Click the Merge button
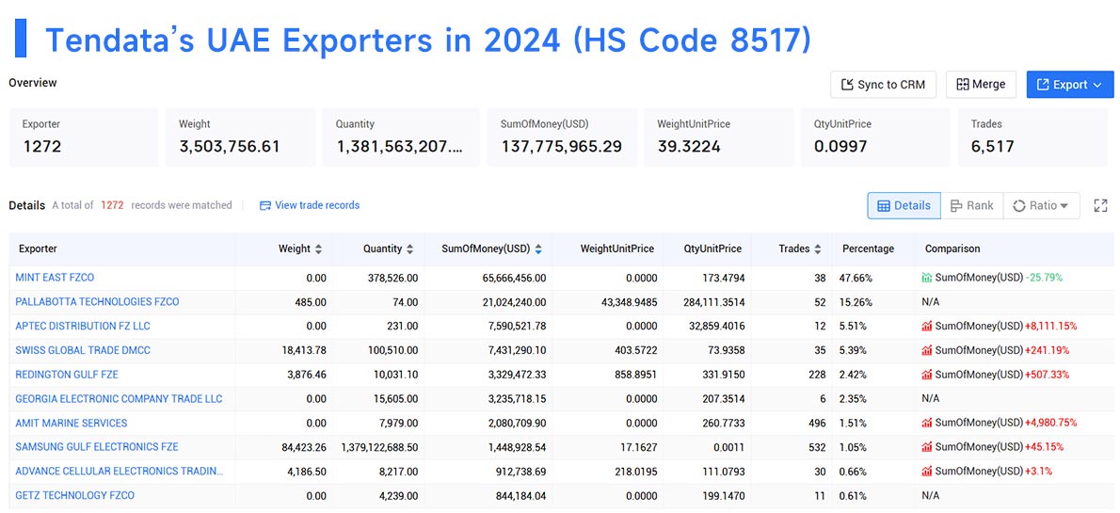Image resolution: width=1120 pixels, height=513 pixels. [981, 85]
